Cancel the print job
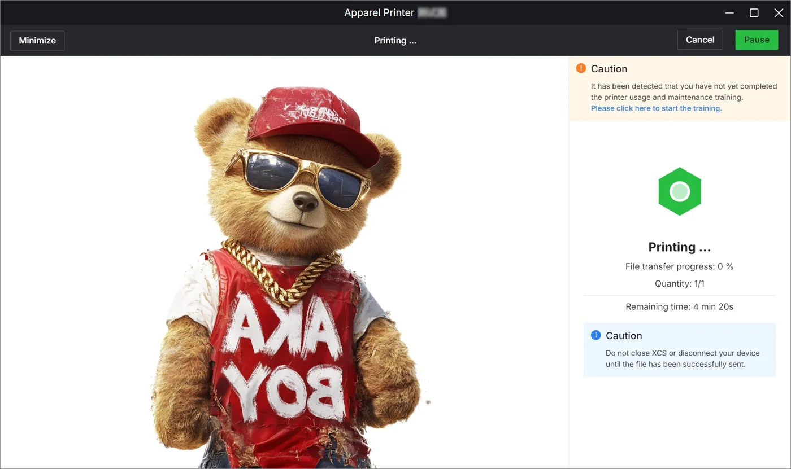The width and height of the screenshot is (791, 469). point(700,40)
